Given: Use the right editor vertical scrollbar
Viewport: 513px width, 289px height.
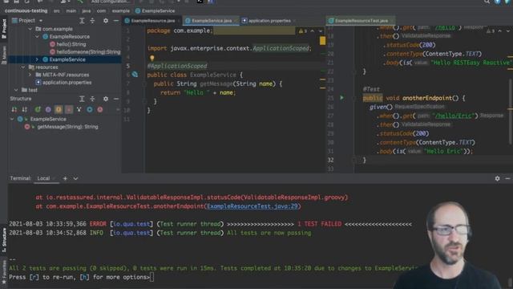Looking at the screenshot, I should pyautogui.click(x=511, y=111).
